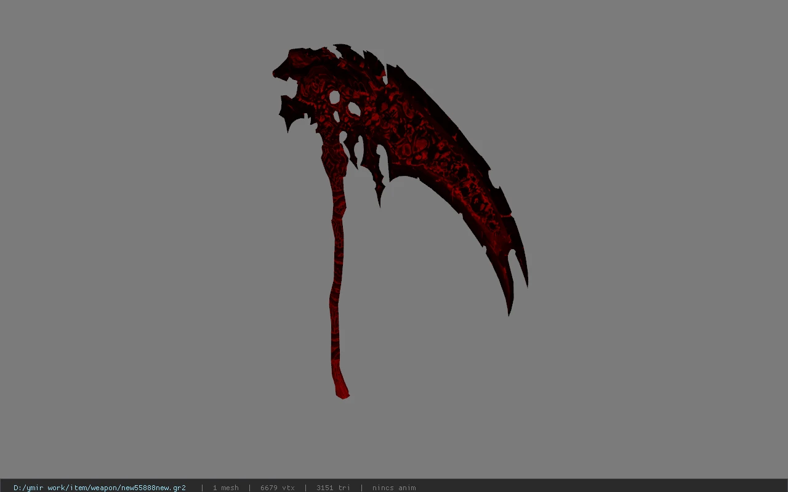This screenshot has width=788, height=492.
Task: Click the '3151 tri' triangle count
Action: 333,488
